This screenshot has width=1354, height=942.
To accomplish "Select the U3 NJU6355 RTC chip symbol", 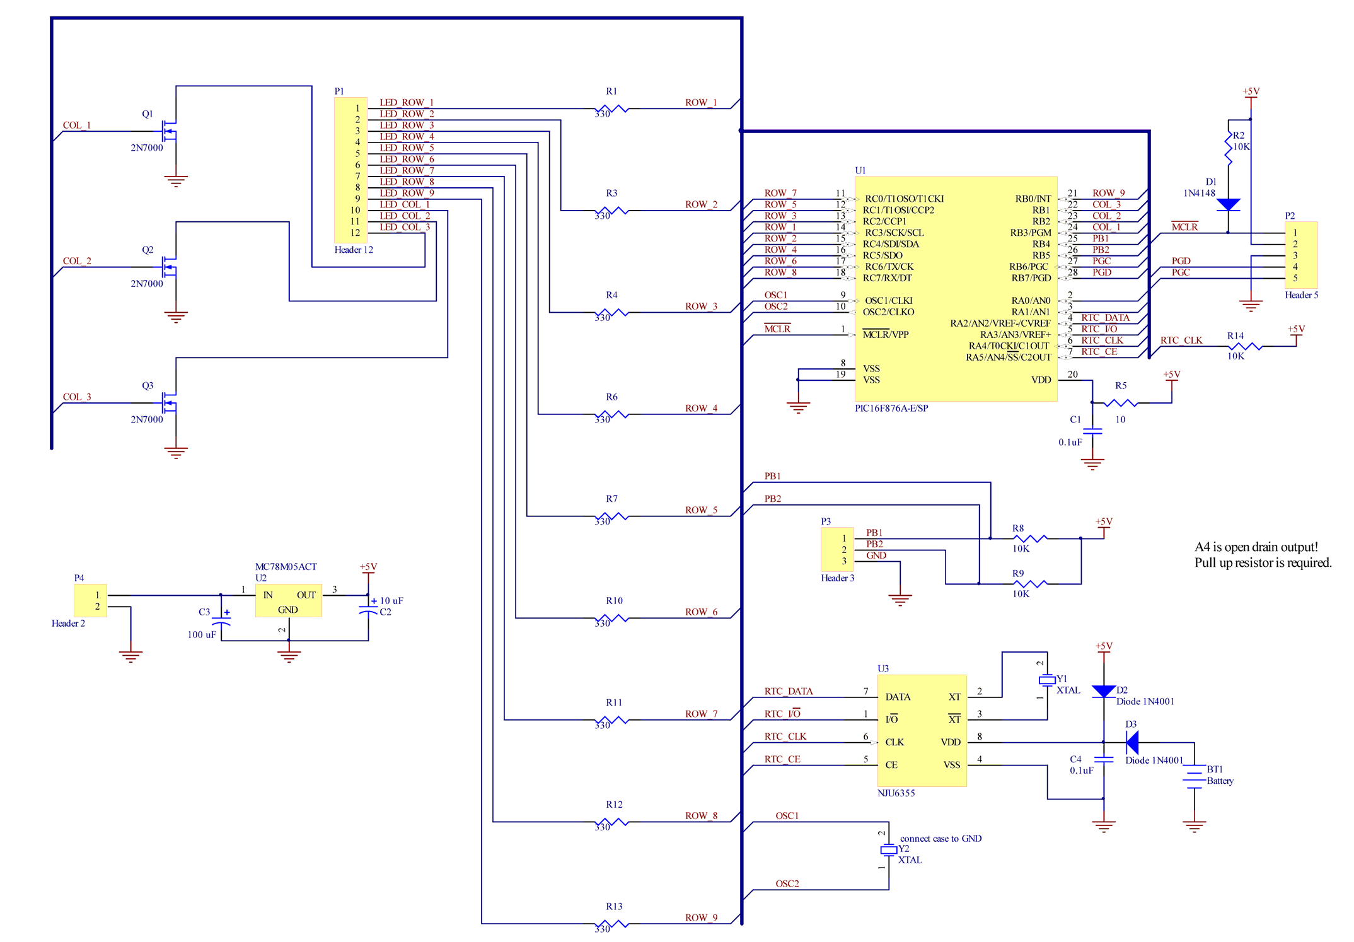I will [922, 731].
